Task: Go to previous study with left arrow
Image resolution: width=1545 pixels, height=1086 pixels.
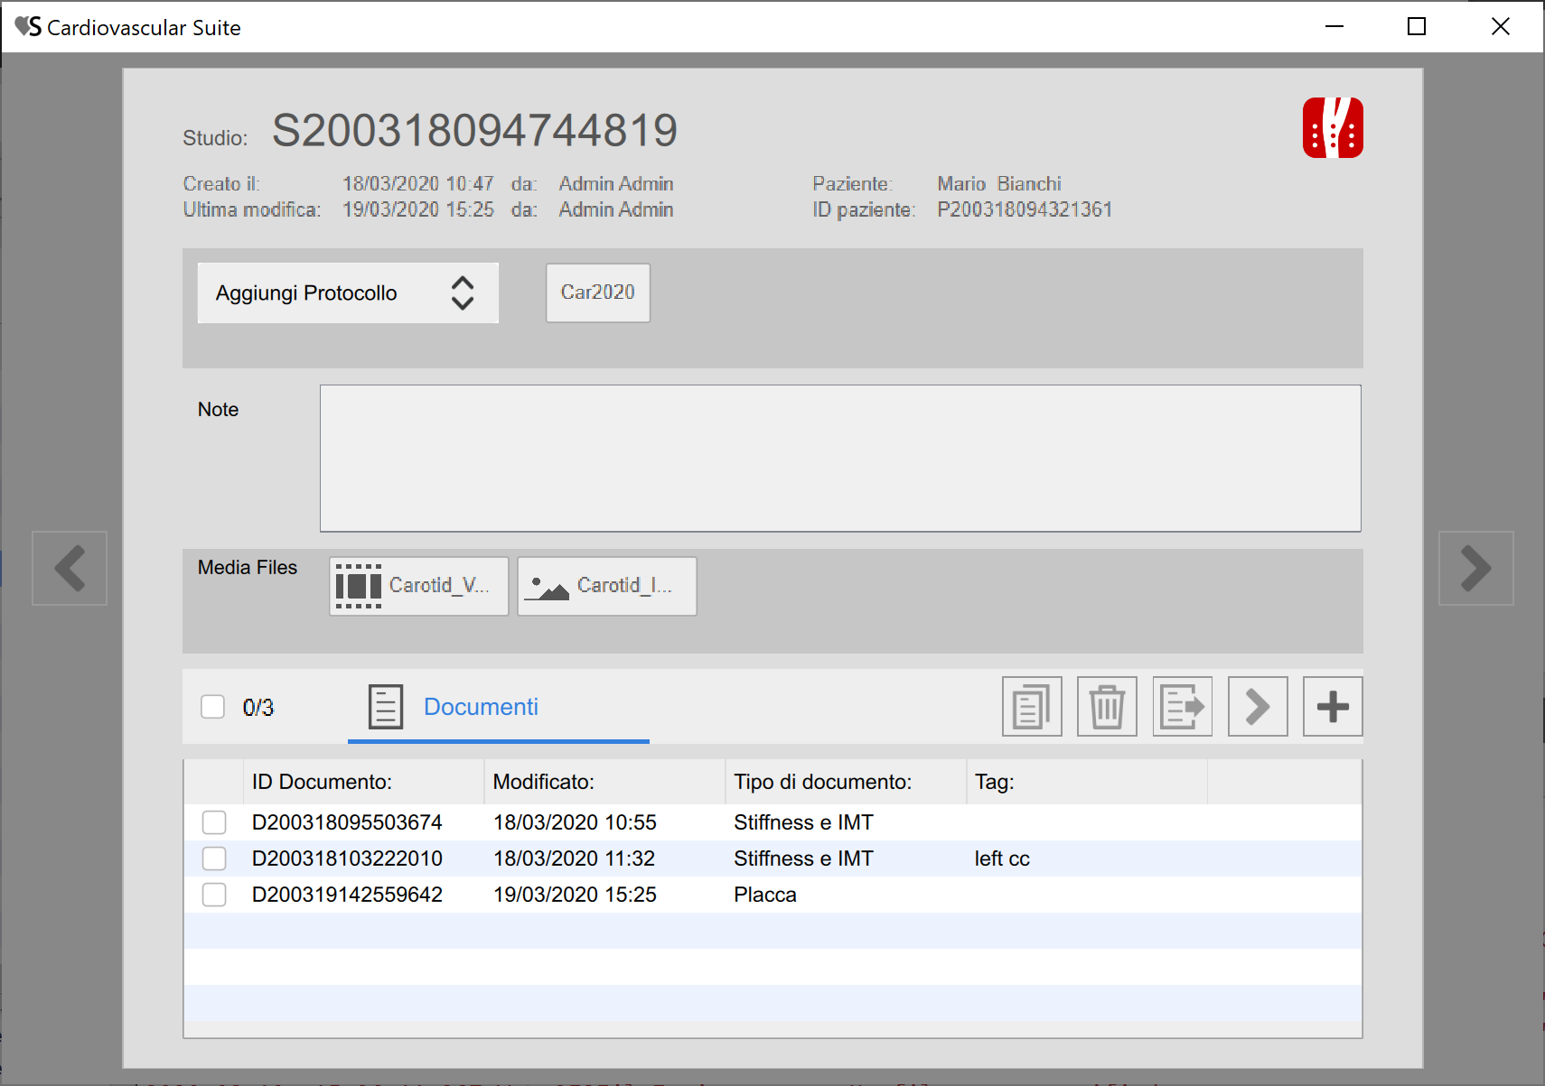Action: (70, 568)
